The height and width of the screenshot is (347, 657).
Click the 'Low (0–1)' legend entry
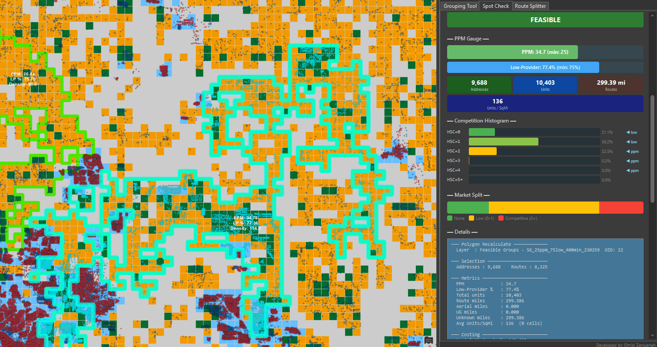pos(482,218)
